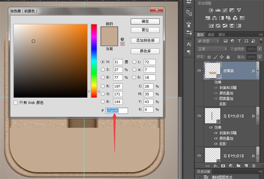Click the 复位 button
The image size is (264, 179).
(145, 30)
